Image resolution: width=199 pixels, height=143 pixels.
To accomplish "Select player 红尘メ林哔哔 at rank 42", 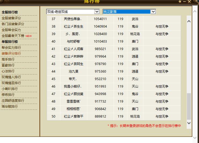I will pos(74,57).
